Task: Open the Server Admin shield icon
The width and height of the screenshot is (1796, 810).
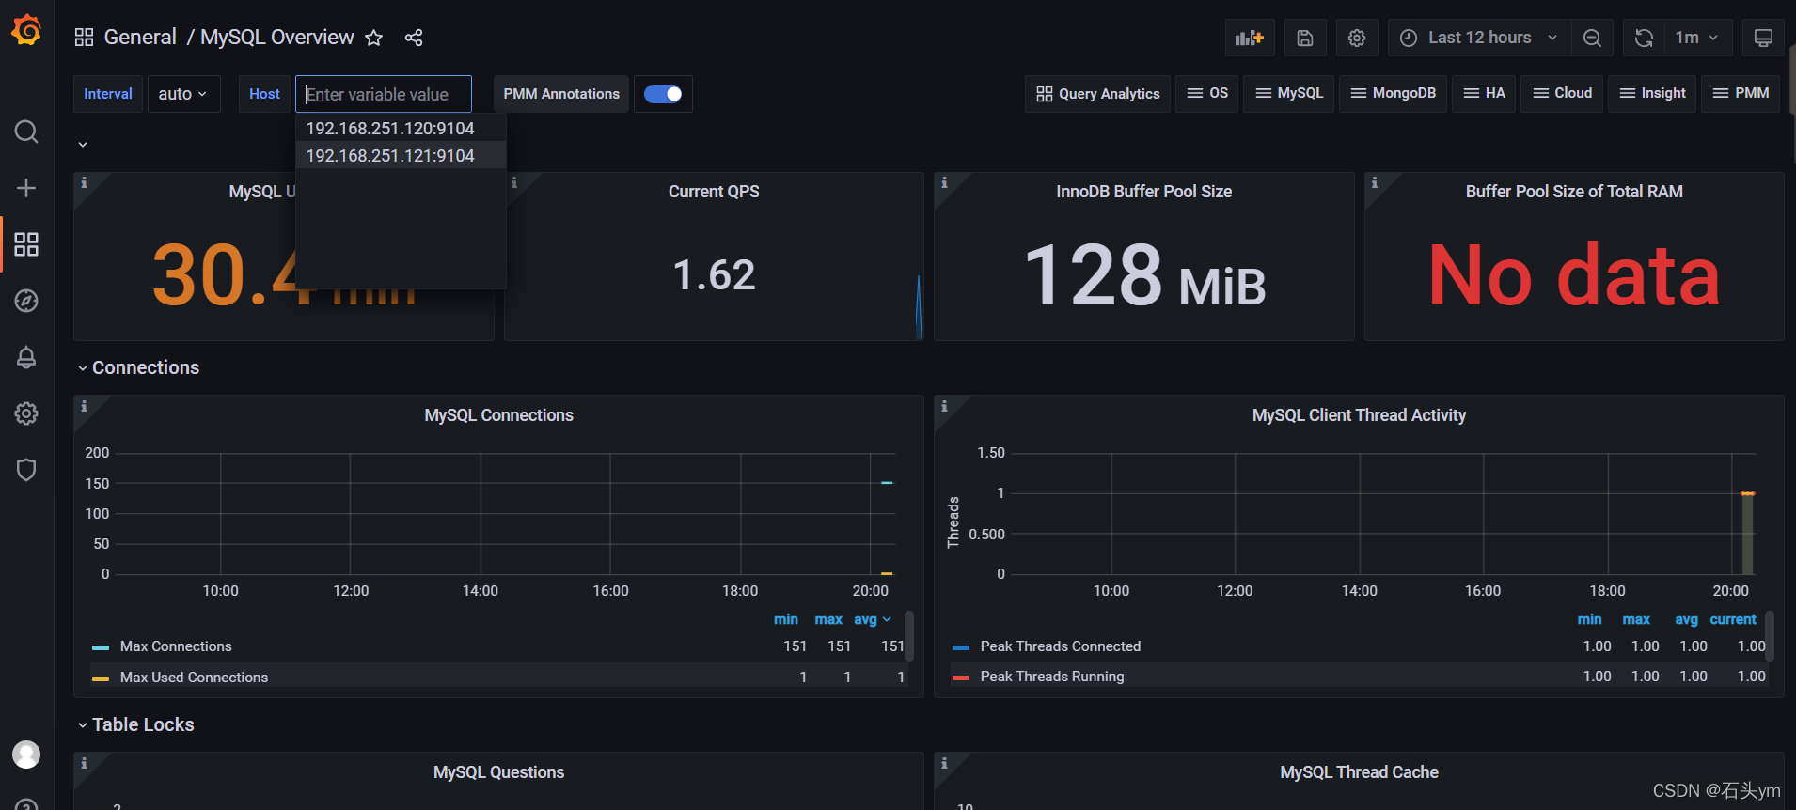Action: click(26, 470)
